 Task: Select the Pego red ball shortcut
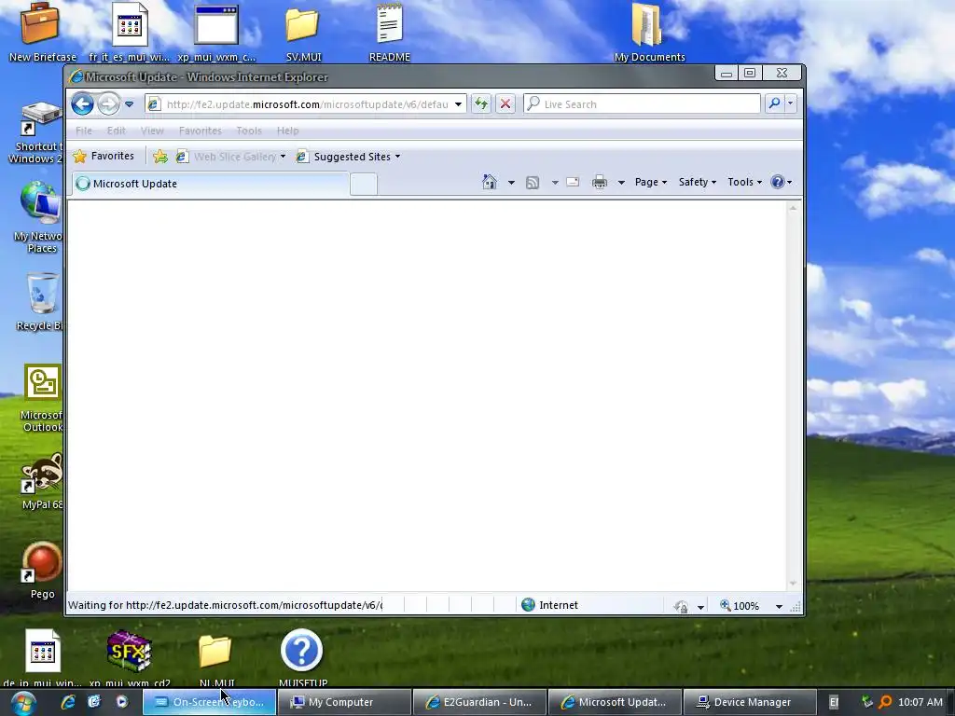[41, 571]
